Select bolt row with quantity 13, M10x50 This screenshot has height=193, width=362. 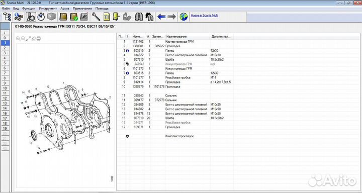pyautogui.click(x=175, y=114)
